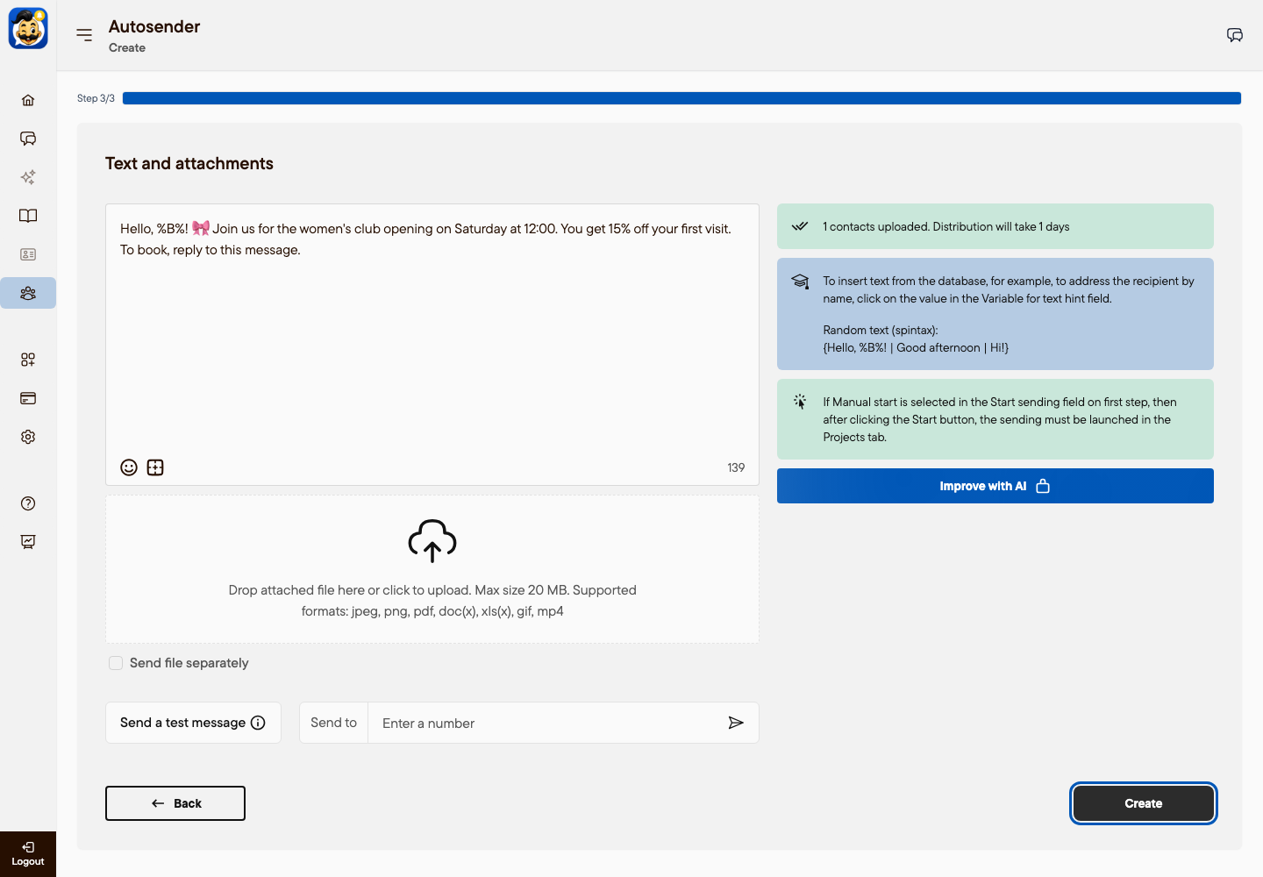Open the payment card sidebar icon

pyautogui.click(x=28, y=398)
